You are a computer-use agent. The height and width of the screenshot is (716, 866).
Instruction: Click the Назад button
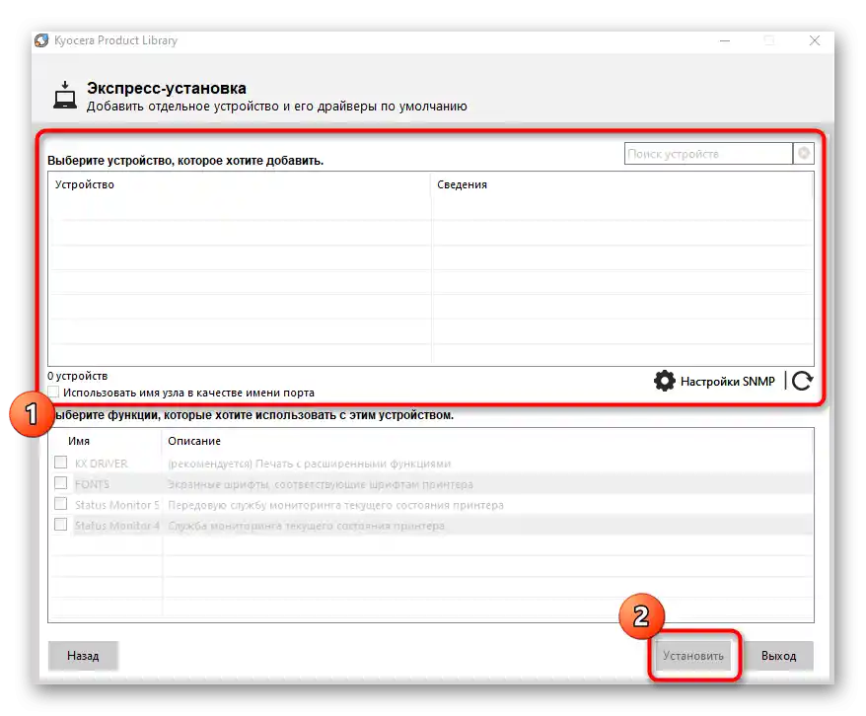click(x=83, y=655)
